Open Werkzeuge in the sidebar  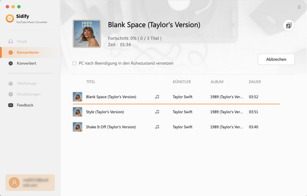27,83
